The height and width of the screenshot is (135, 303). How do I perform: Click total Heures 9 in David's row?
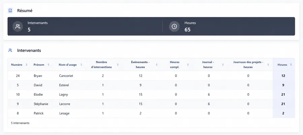pos(283,85)
